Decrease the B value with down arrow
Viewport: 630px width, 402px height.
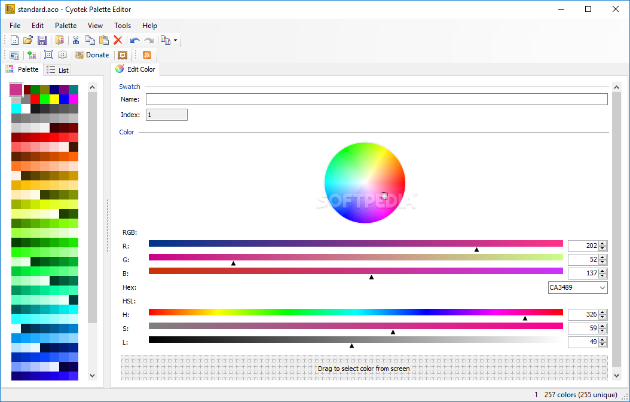[602, 276]
